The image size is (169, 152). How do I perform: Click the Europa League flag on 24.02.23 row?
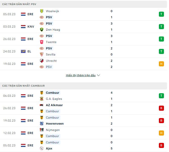click(23, 51)
